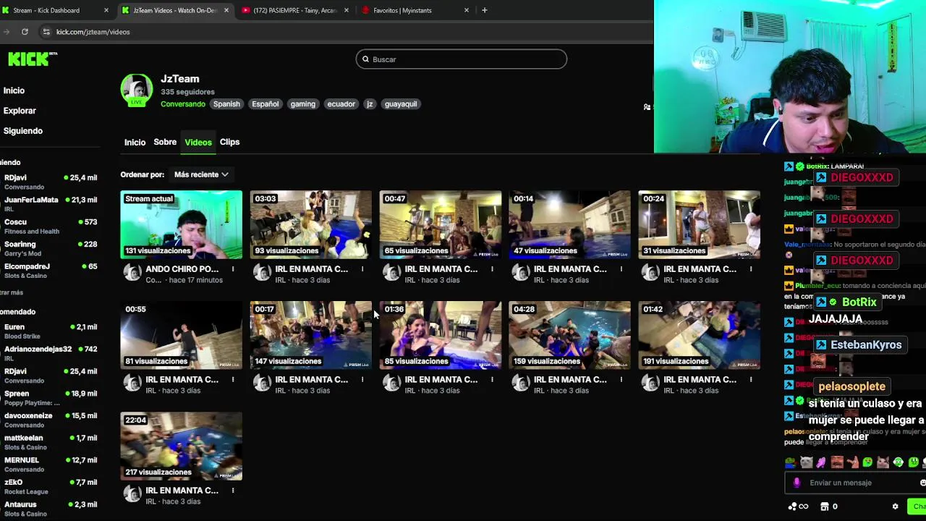The height and width of the screenshot is (521, 926).
Task: Click the ecuador tag chip
Action: [x=341, y=103]
